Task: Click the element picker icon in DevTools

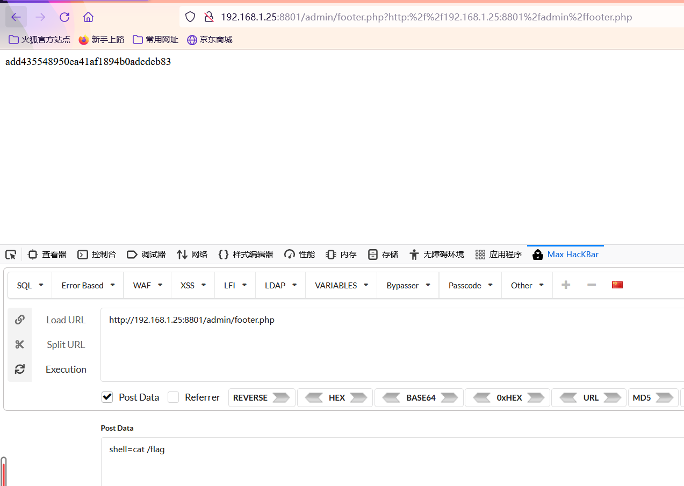Action: [x=11, y=254]
